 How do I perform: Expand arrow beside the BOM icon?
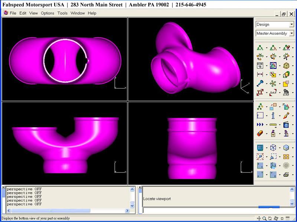point(266,66)
